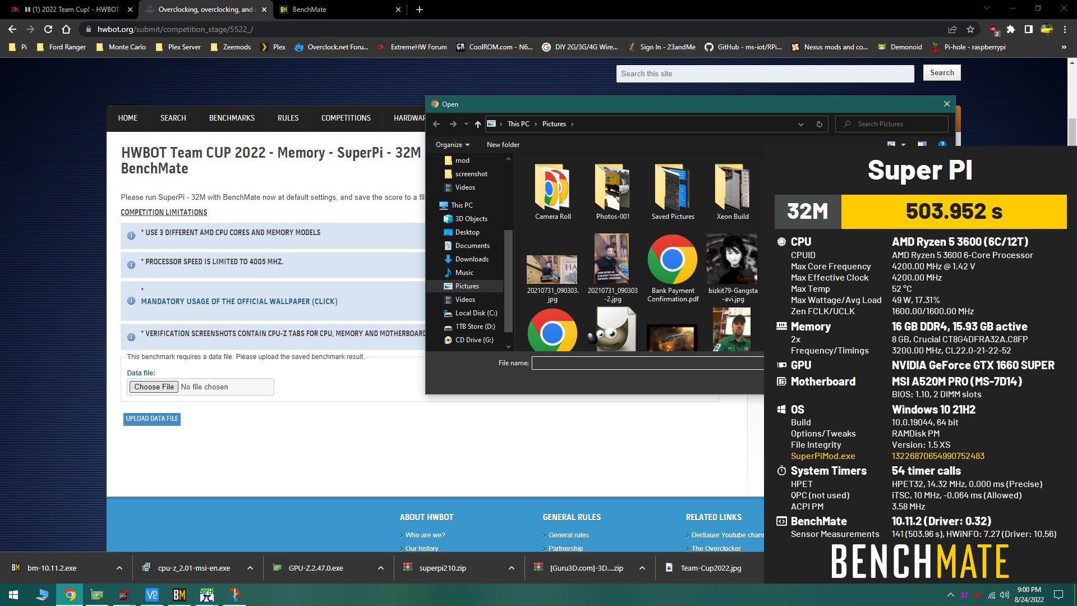Click the volume icon in system tray
Viewport: 1077px width, 606px height.
pos(1005,595)
